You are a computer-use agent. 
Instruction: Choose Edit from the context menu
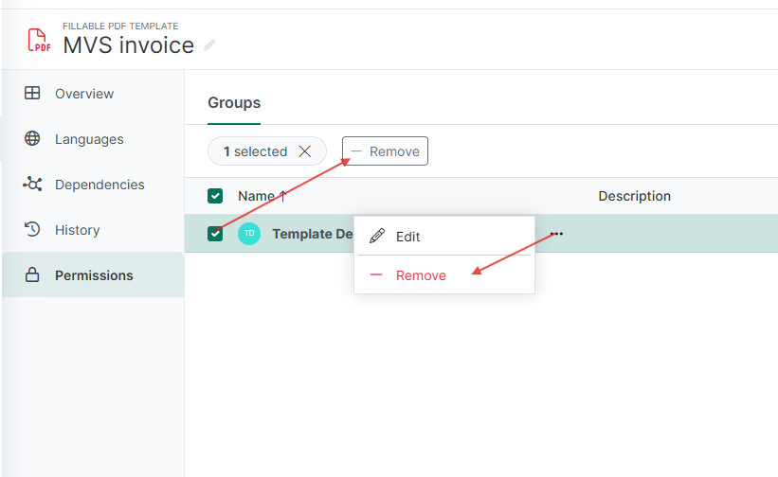pos(407,237)
